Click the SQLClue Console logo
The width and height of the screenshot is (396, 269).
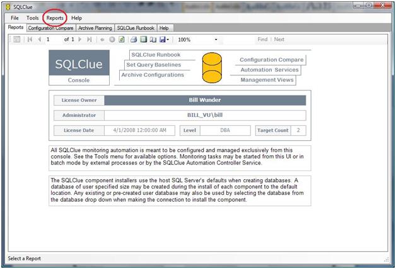point(79,67)
